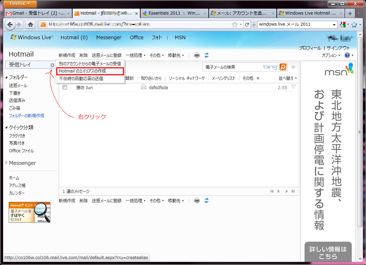Screen dimensions: 366x265
Task: Click the Google search engine icon
Action: pos(343,24)
